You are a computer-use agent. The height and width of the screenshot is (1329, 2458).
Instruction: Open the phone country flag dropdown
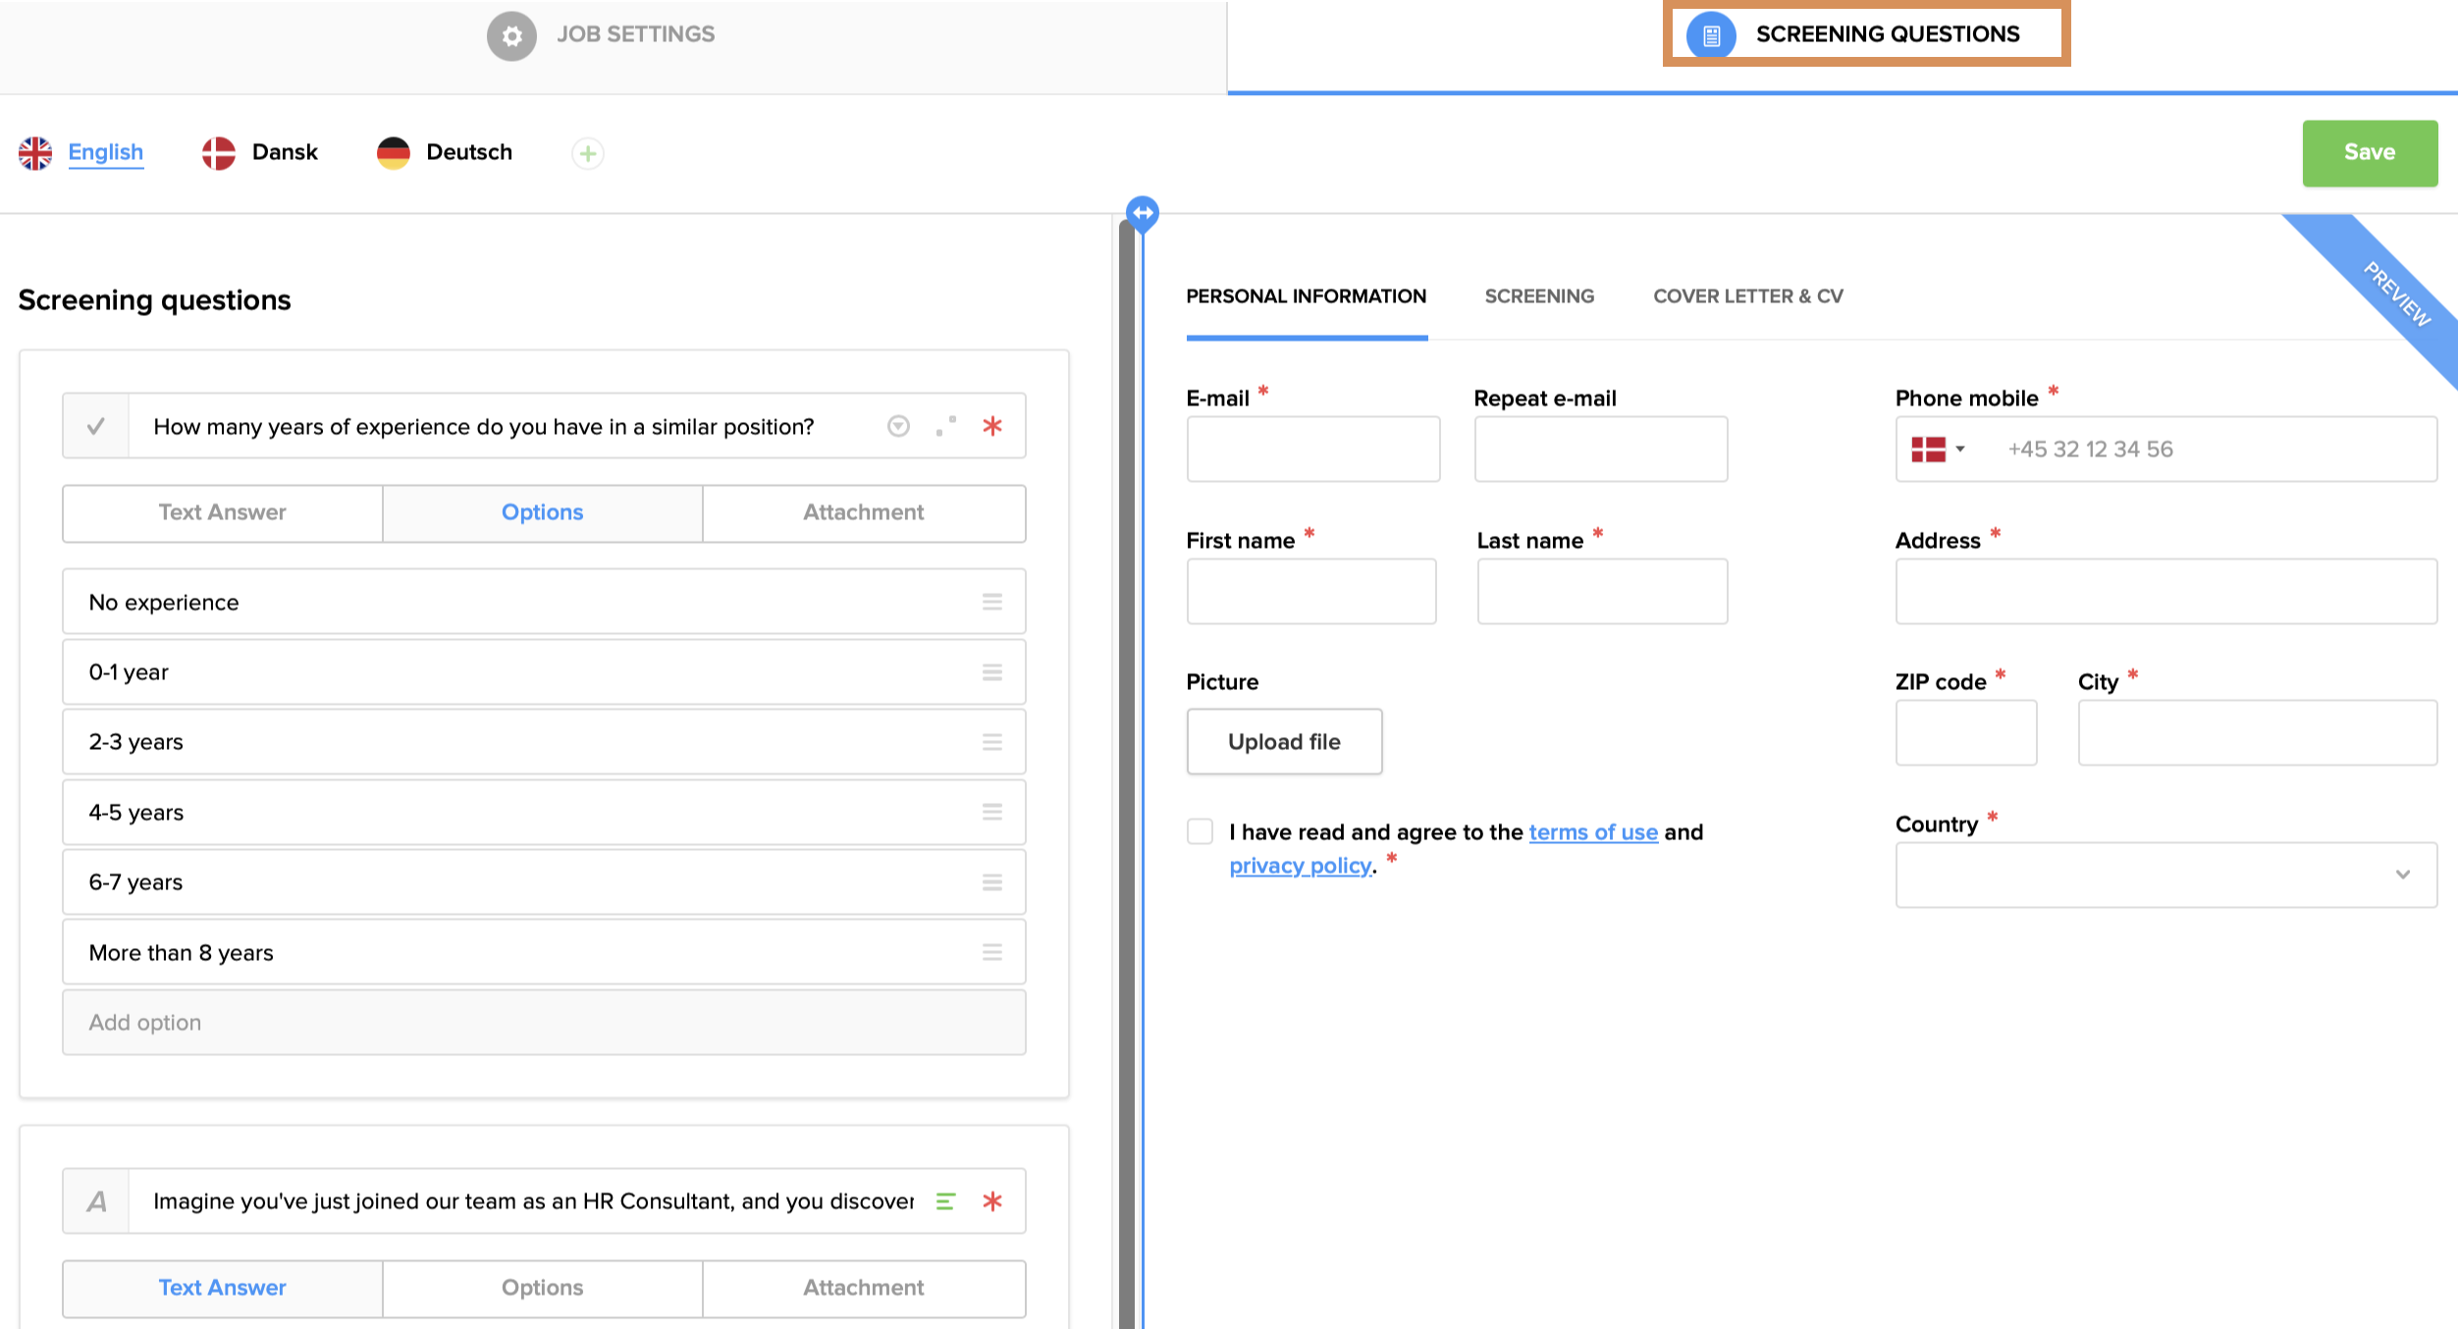pyautogui.click(x=1938, y=450)
